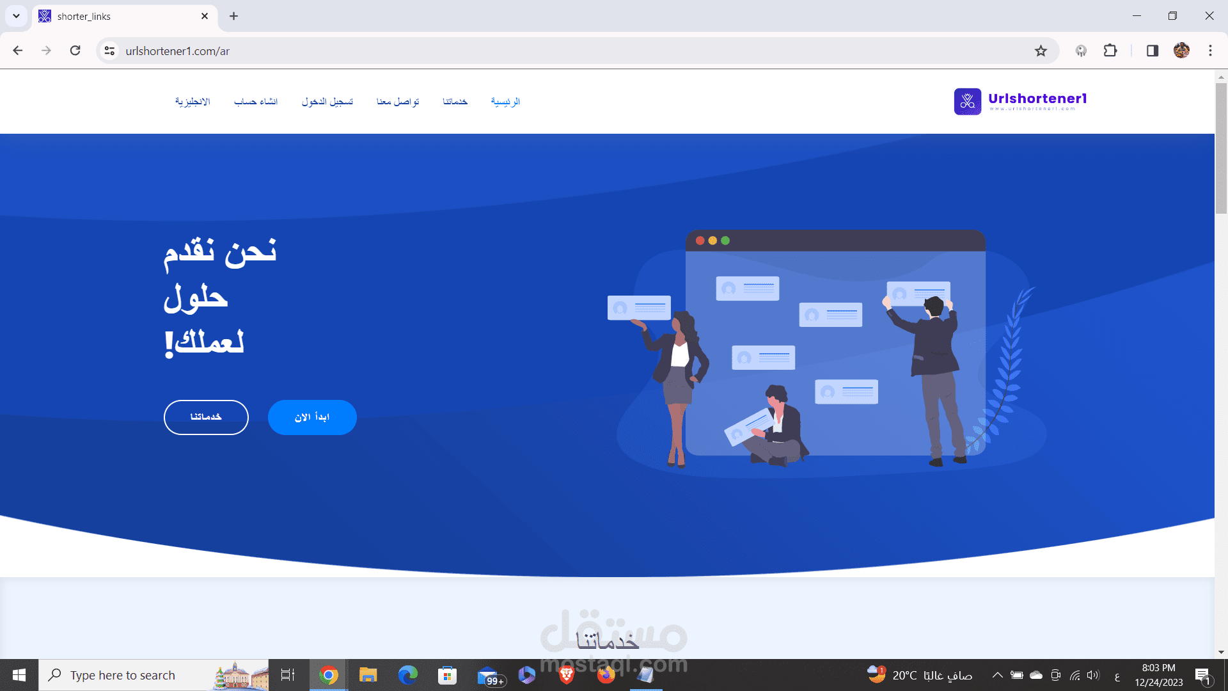
Task: Switch input language via the ع indicator
Action: coord(1117,675)
